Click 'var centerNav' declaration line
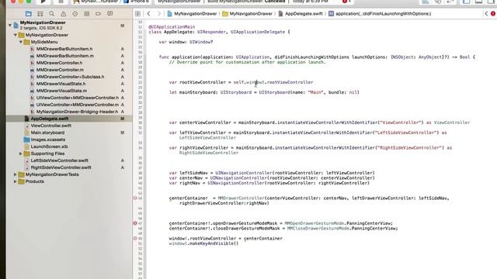This screenshot has height=279, width=497. [272, 177]
